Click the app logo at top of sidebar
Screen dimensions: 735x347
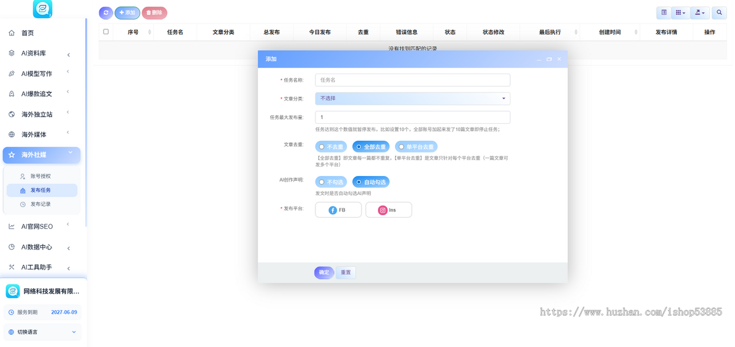[x=42, y=9]
